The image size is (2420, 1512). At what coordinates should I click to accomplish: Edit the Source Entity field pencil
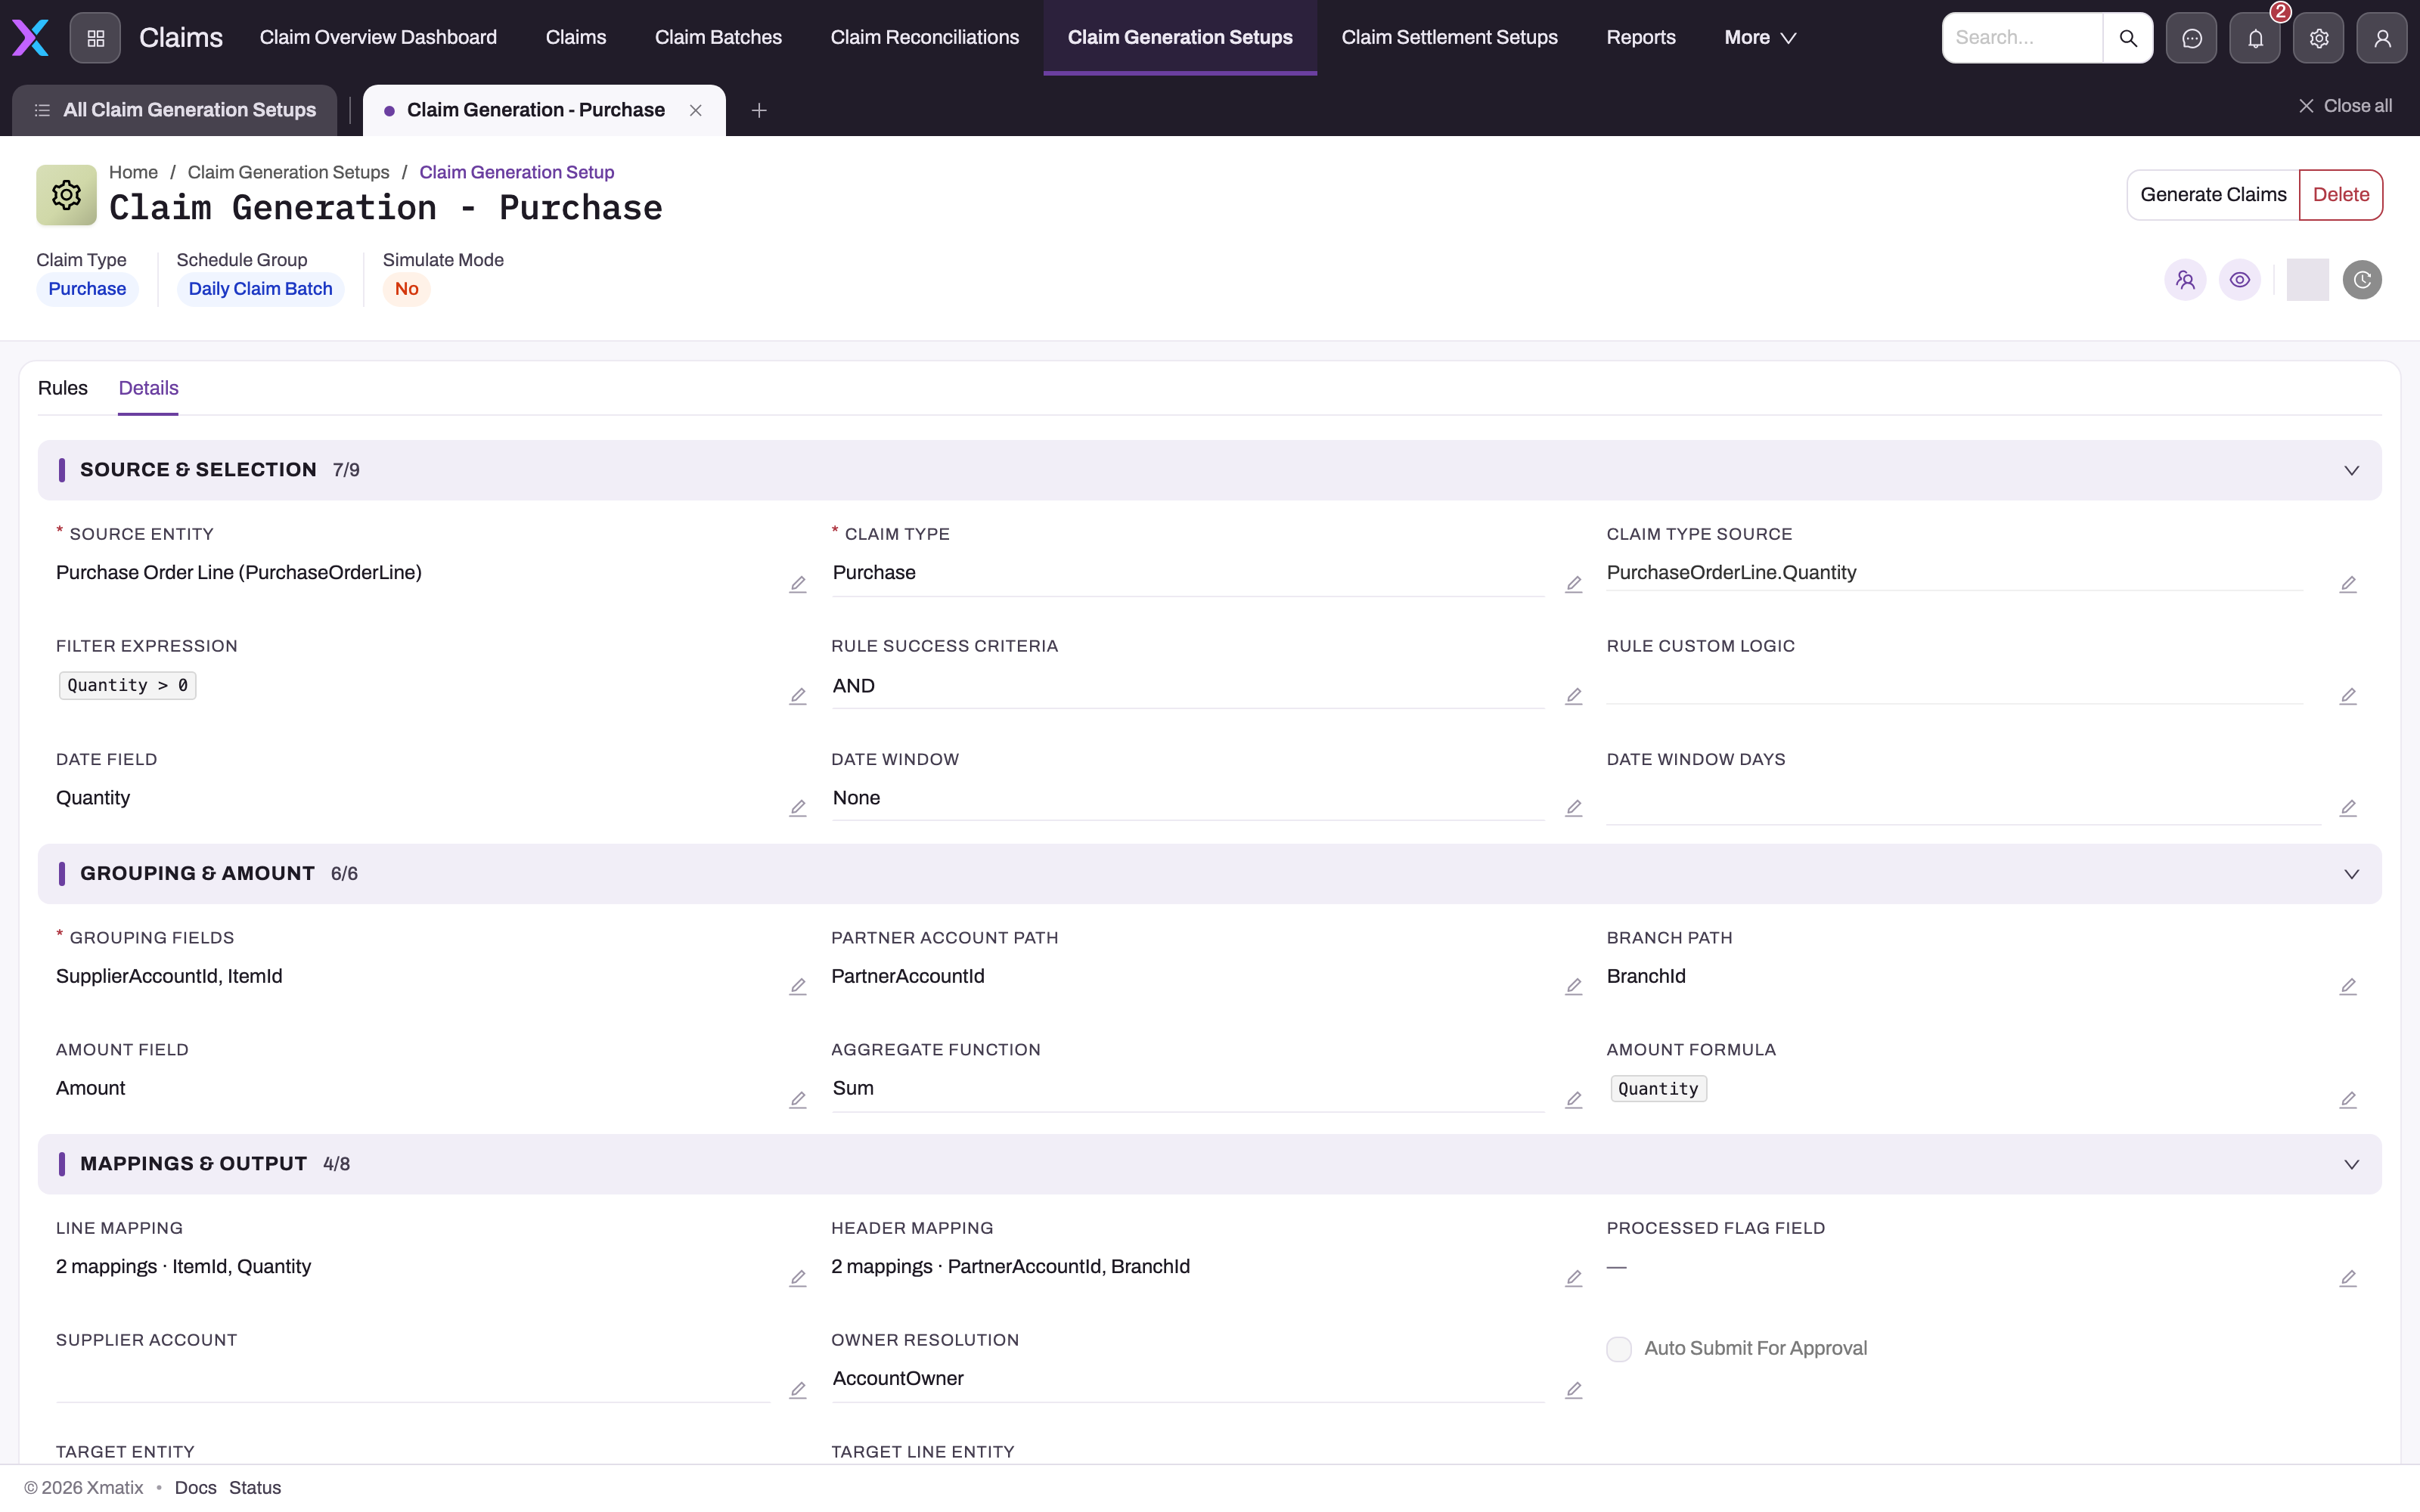(798, 584)
